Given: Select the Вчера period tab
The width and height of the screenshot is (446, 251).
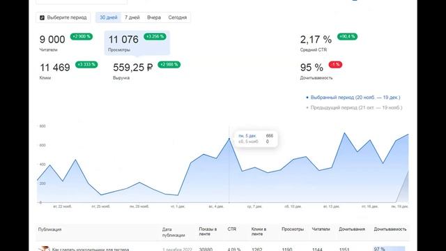Looking at the screenshot, I should pyautogui.click(x=154, y=17).
